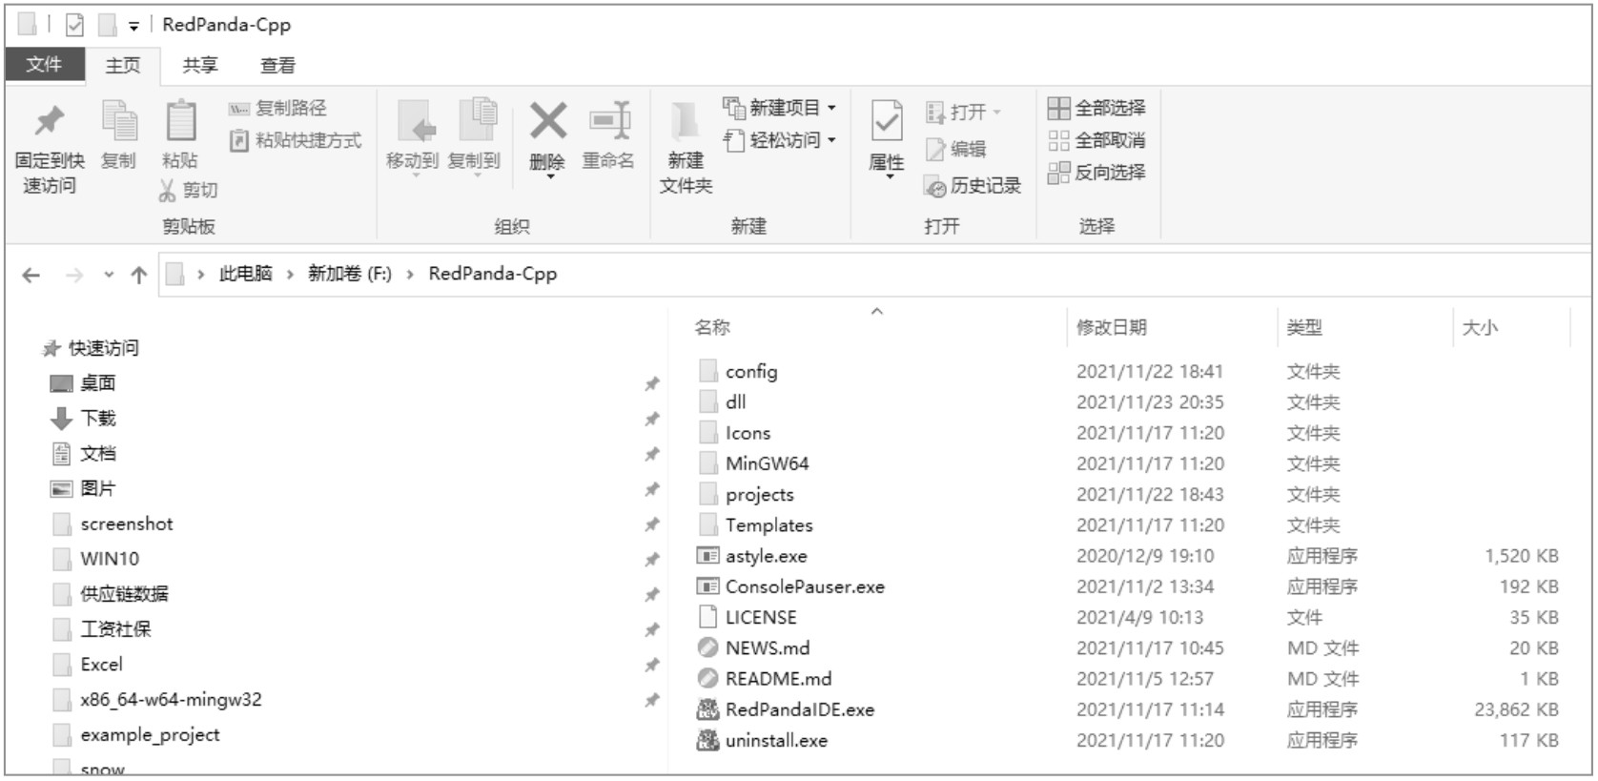Open the screenshot folder in navigation pane
The height and width of the screenshot is (781, 1598).
(113, 524)
